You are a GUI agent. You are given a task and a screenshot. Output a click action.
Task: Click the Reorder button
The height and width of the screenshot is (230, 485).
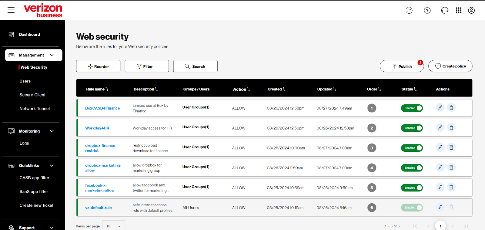pos(98,66)
